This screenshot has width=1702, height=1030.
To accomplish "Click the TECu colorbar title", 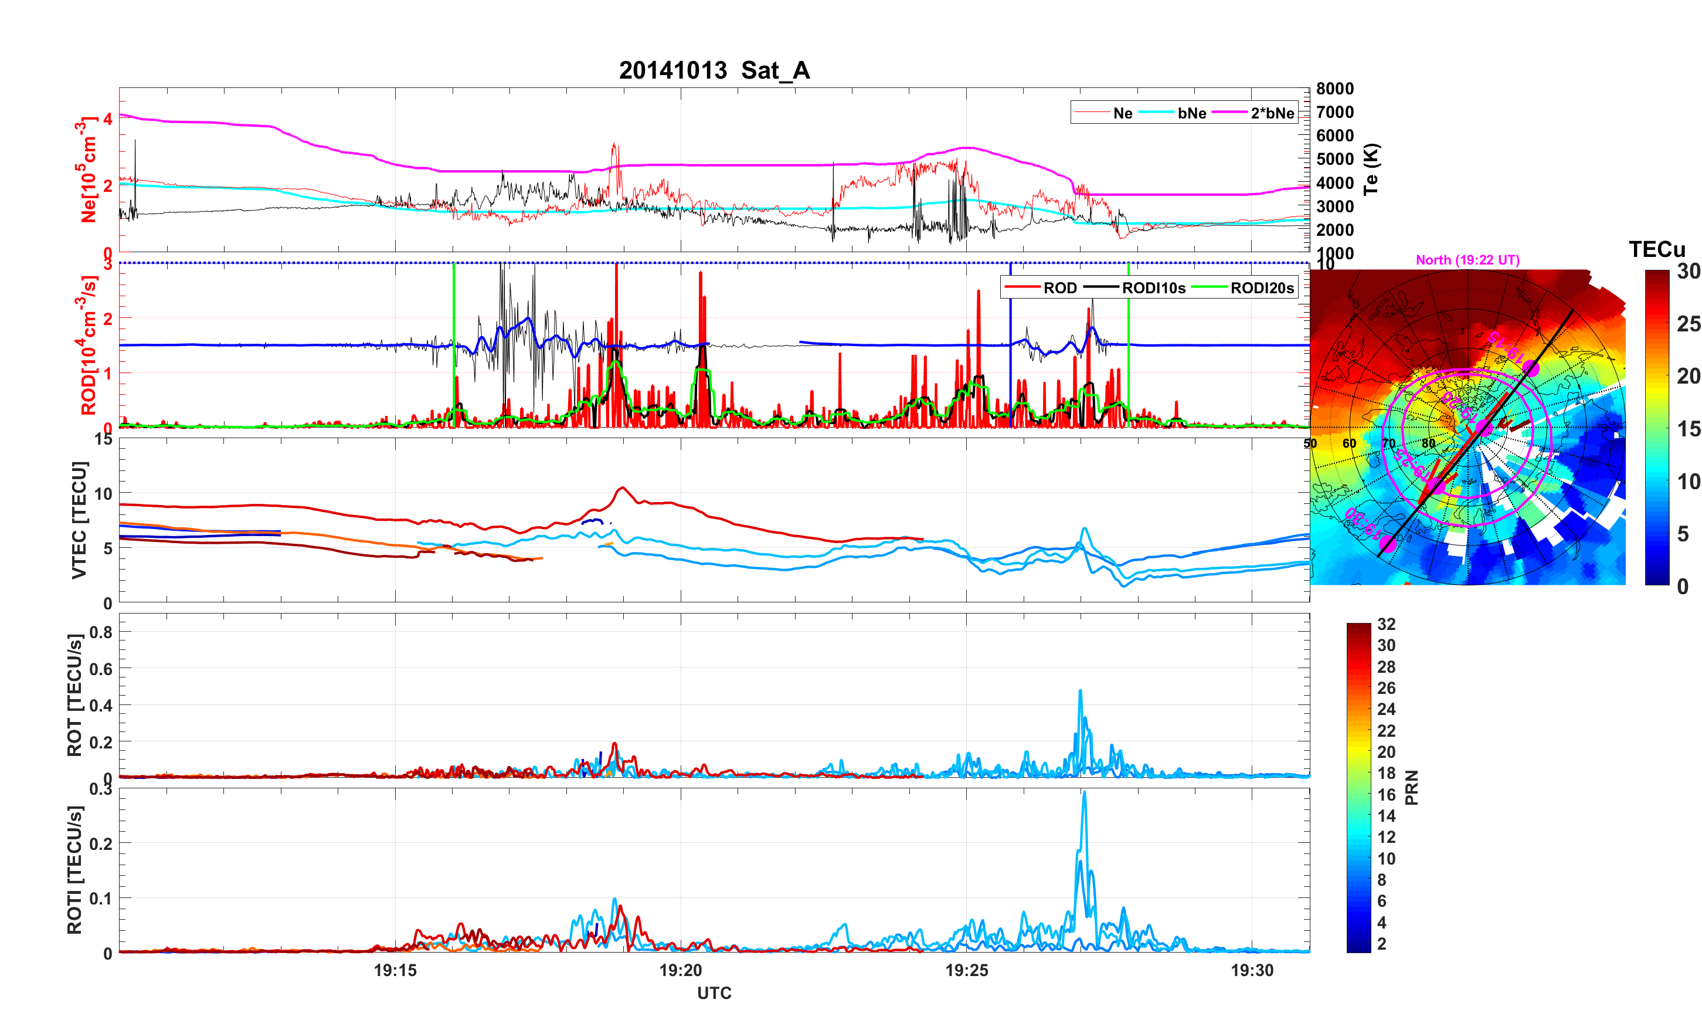I will click(1656, 249).
